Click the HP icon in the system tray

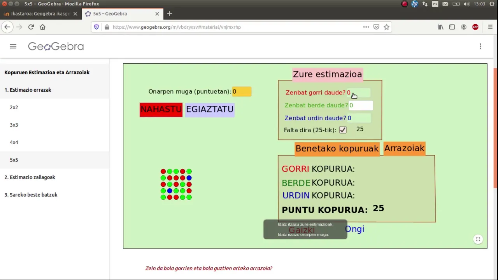pyautogui.click(x=415, y=4)
